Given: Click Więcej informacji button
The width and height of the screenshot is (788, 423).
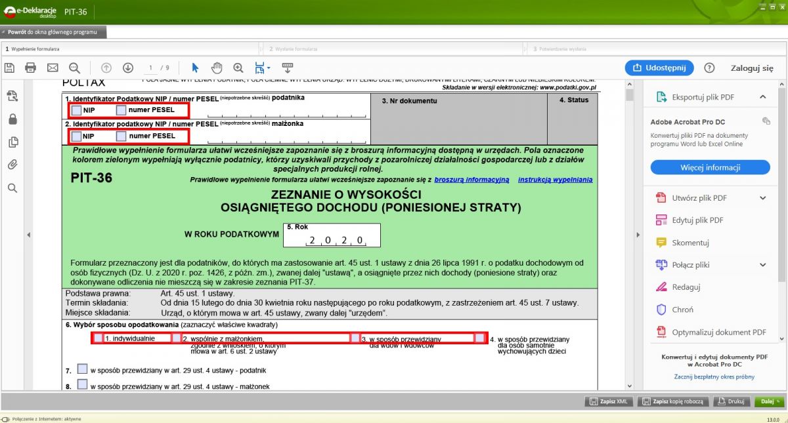Looking at the screenshot, I should pyautogui.click(x=711, y=167).
